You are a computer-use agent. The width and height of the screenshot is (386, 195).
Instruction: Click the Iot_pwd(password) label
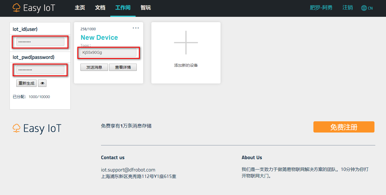coord(33,57)
